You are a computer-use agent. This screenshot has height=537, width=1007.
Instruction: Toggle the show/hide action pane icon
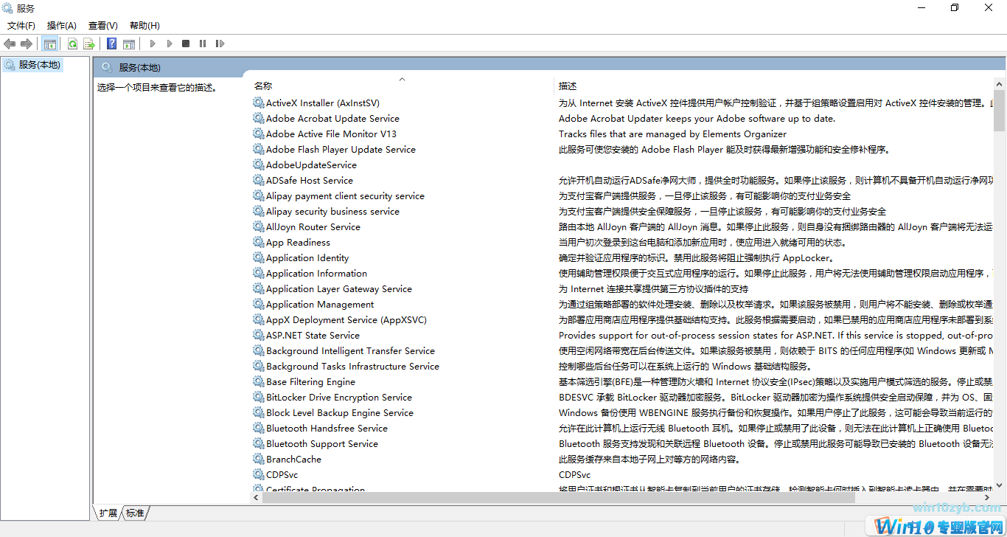(x=129, y=44)
